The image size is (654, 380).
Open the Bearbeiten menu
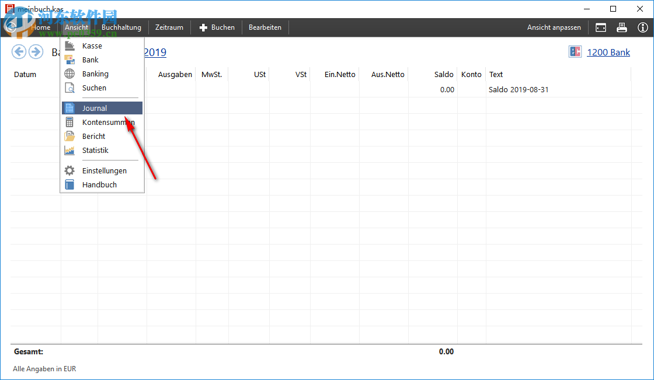[x=265, y=27]
